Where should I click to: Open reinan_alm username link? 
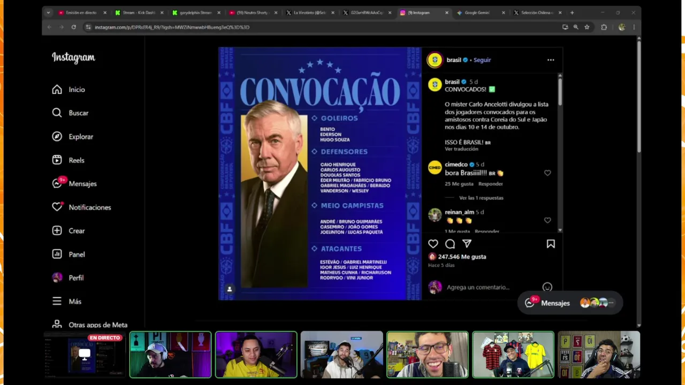tap(460, 212)
